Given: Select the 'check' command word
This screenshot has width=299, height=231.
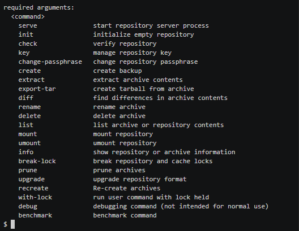Looking at the screenshot, I should pos(28,43).
